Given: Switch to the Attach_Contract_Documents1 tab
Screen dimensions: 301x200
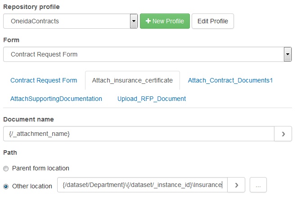Looking at the screenshot, I should (x=230, y=81).
